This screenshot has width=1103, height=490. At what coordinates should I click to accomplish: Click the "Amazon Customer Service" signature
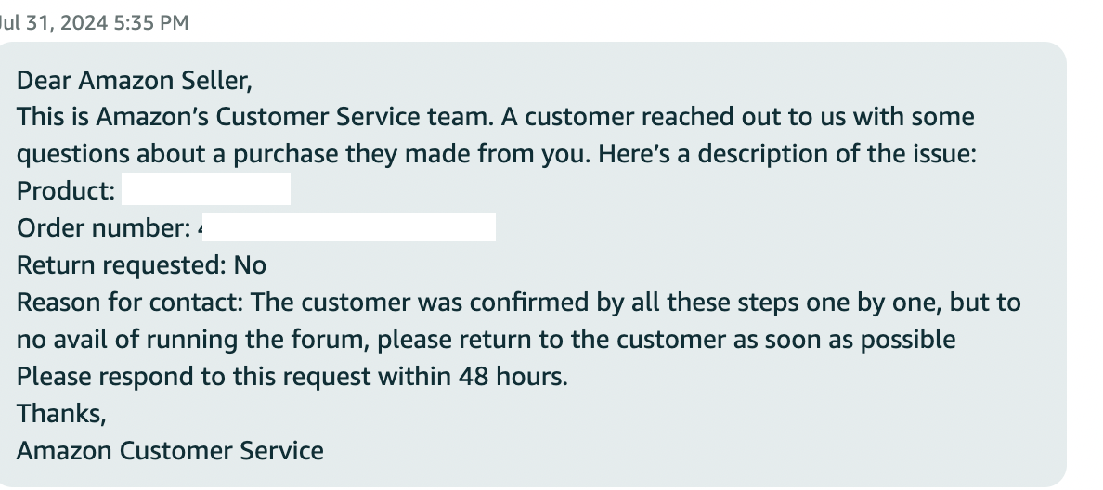point(170,451)
